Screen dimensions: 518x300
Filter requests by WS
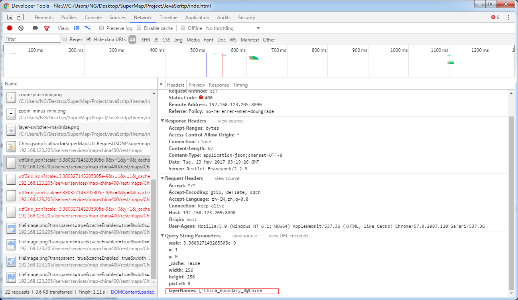(233, 39)
